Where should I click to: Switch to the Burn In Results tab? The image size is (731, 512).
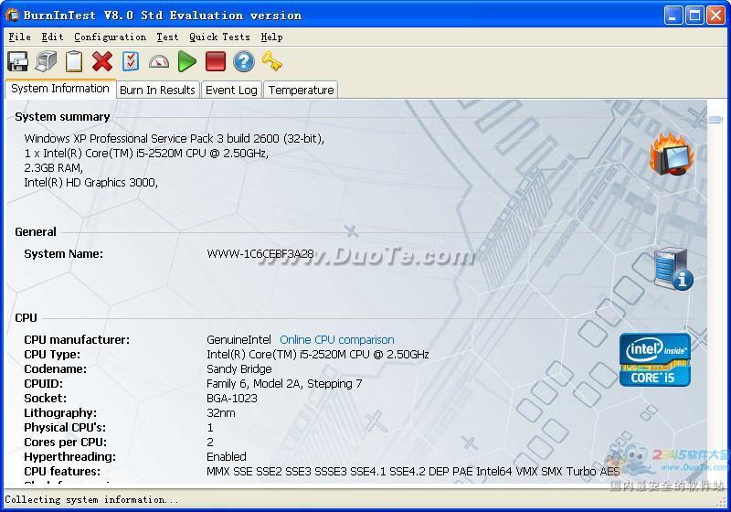(157, 90)
